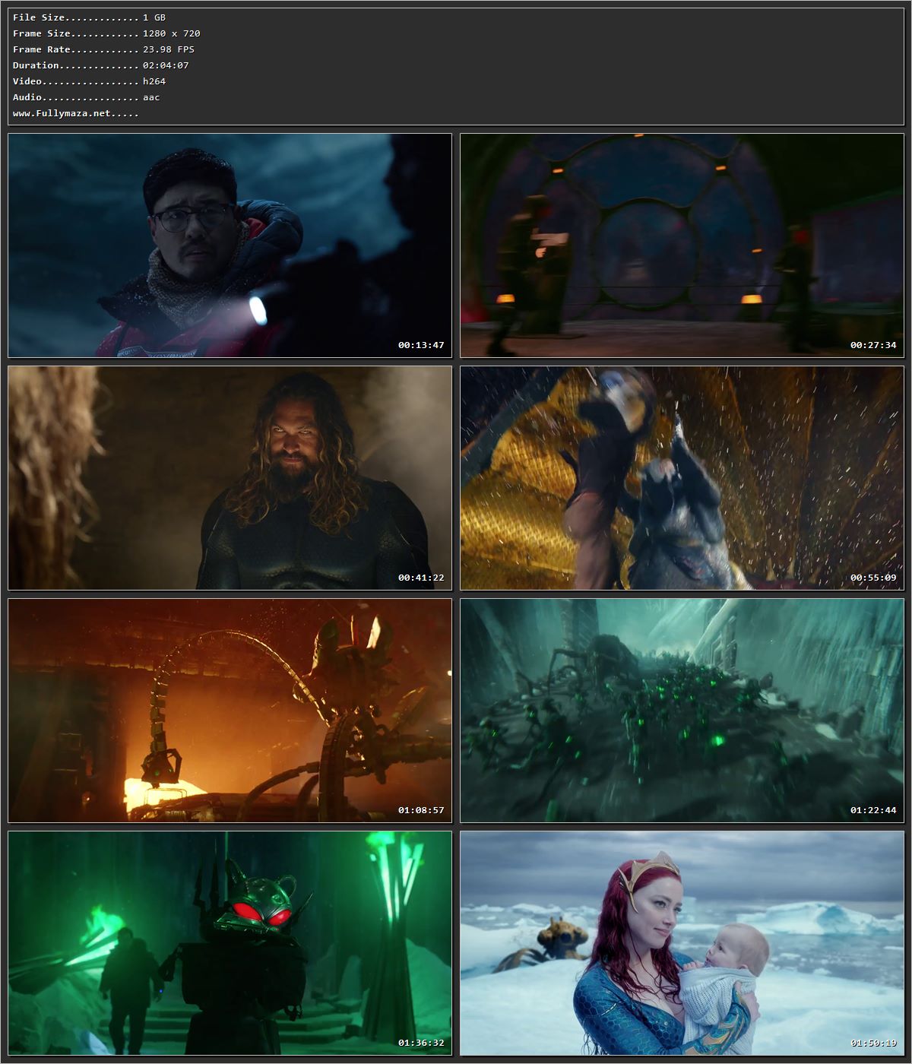
Task: Select the 'Duration' 02:04:07 line
Action: (100, 65)
